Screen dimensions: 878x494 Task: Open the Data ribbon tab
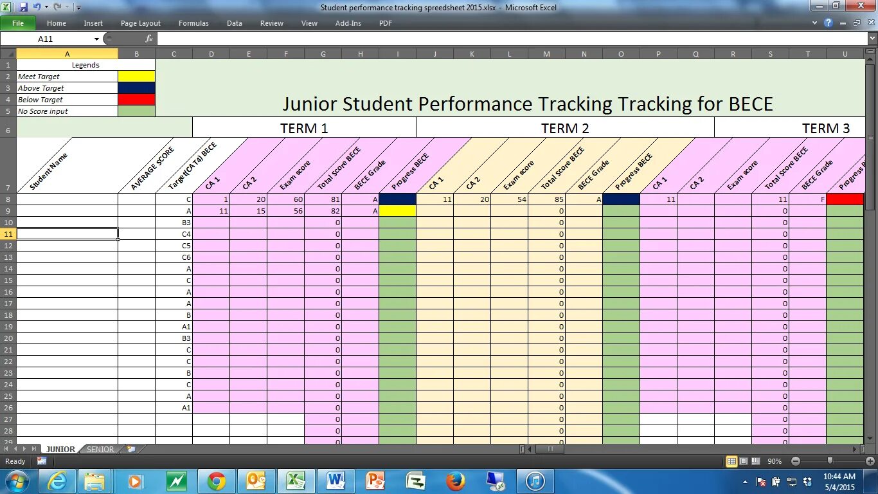[x=235, y=23]
